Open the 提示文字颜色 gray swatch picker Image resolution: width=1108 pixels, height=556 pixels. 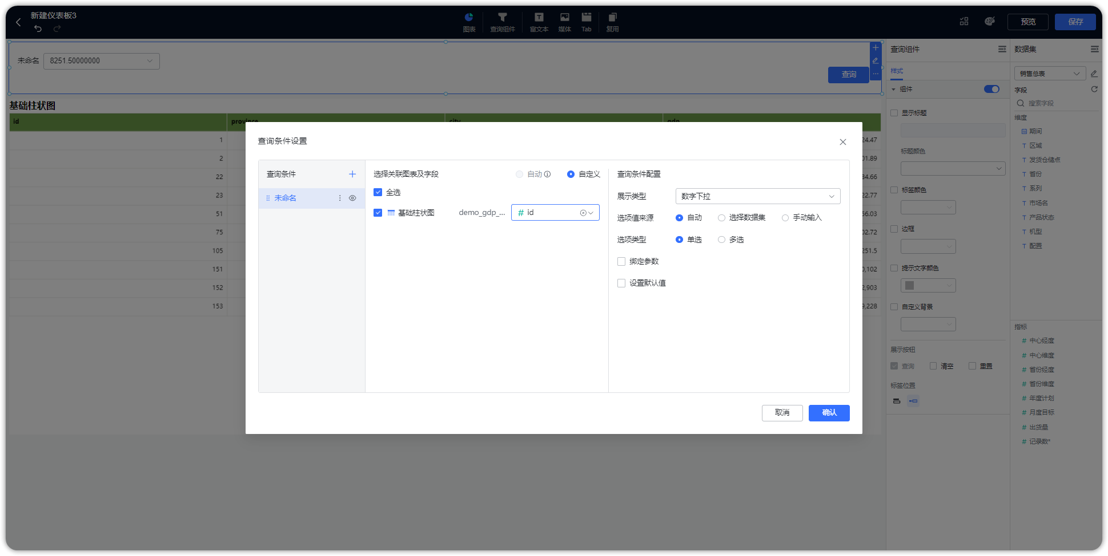pos(928,285)
